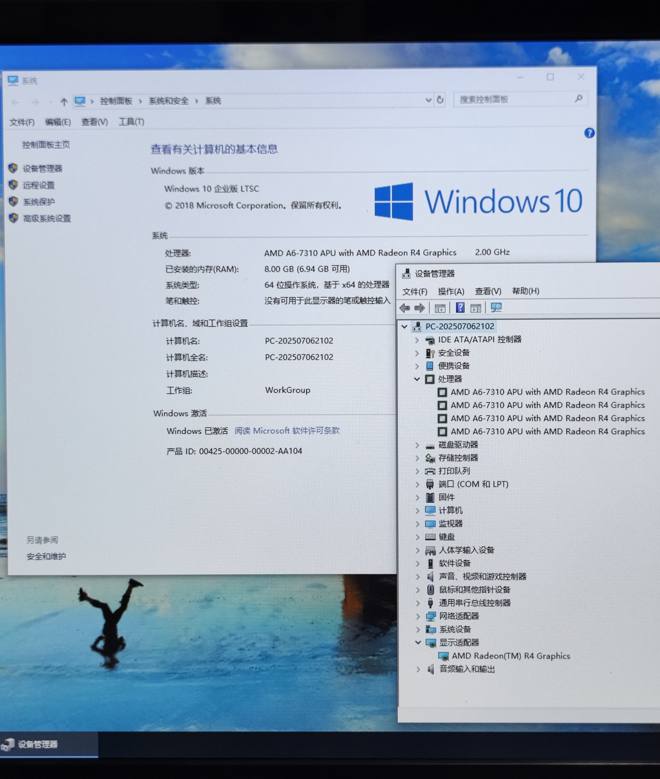Open 查看(V) menu in System window
The height and width of the screenshot is (779, 660).
coord(95,122)
